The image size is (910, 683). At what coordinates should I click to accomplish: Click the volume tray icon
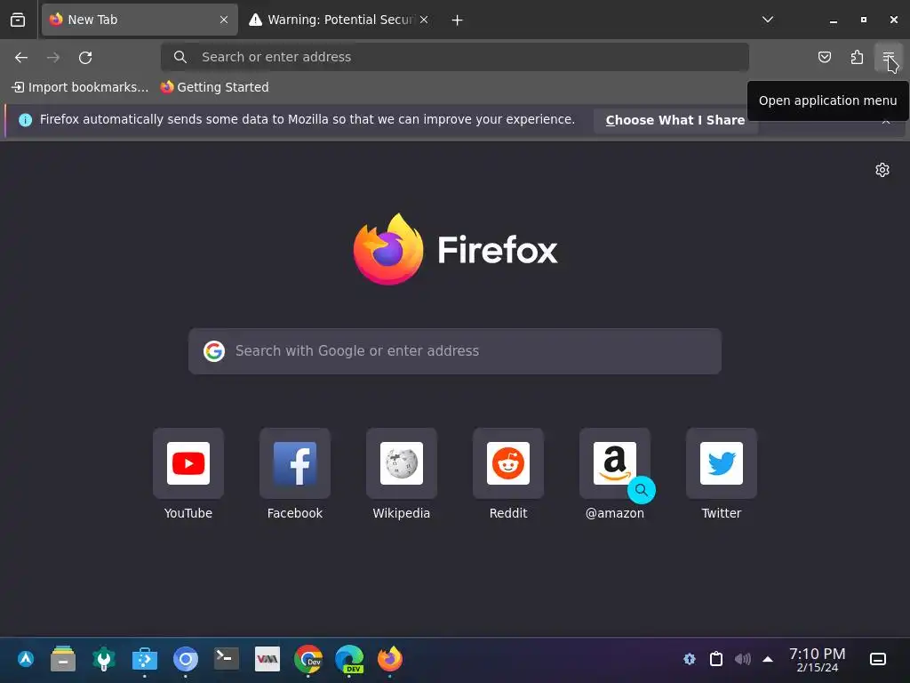click(742, 659)
